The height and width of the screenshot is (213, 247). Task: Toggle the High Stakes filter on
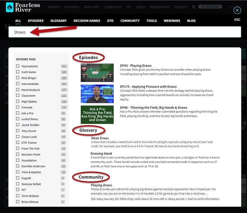[18, 101]
